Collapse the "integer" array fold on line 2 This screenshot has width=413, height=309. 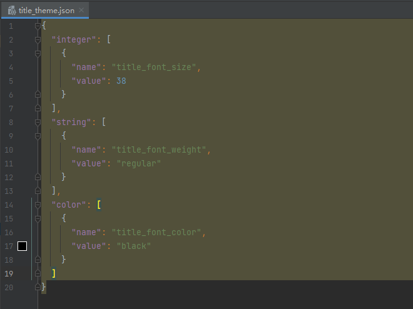[38, 40]
